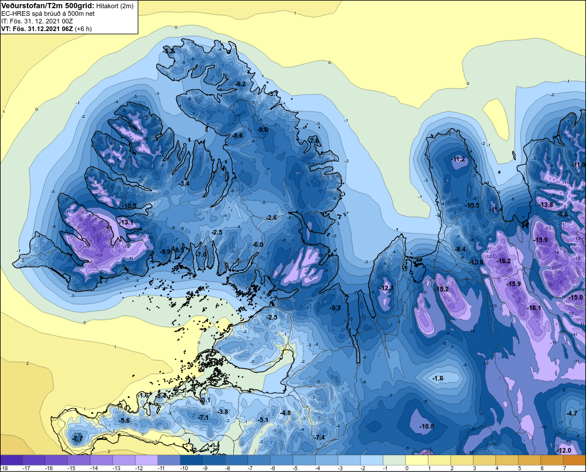Click the 'VT: Fös. 31.12.2021 06Z' valid time line
The width and height of the screenshot is (586, 472).
point(38,29)
